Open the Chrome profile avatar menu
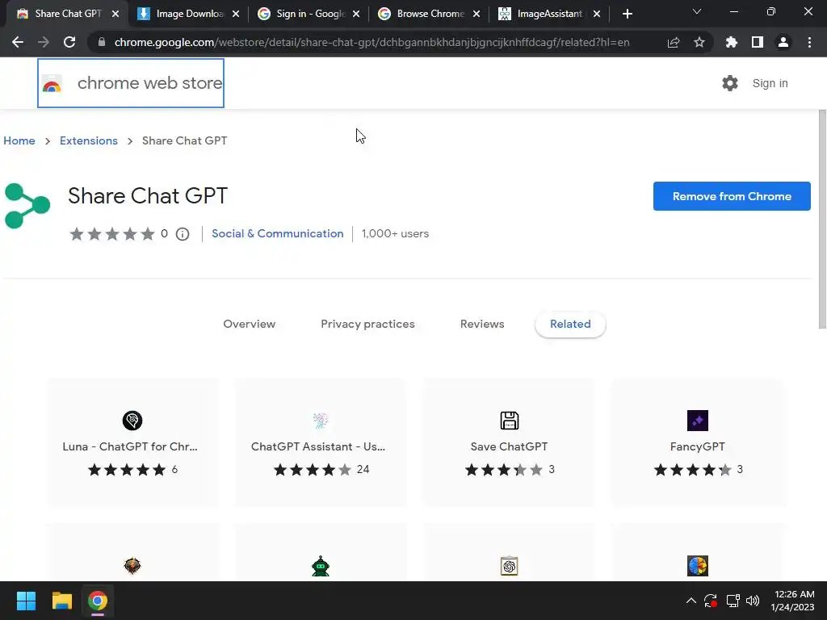The image size is (827, 620). point(783,42)
